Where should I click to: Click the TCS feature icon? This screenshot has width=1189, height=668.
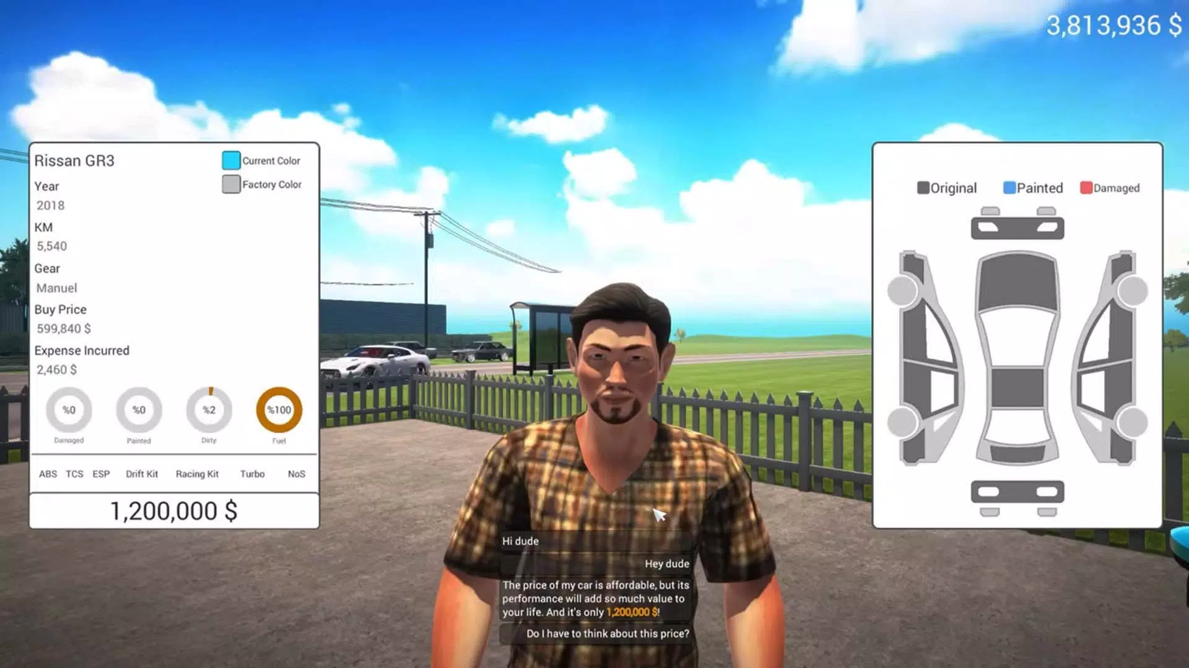pos(74,474)
